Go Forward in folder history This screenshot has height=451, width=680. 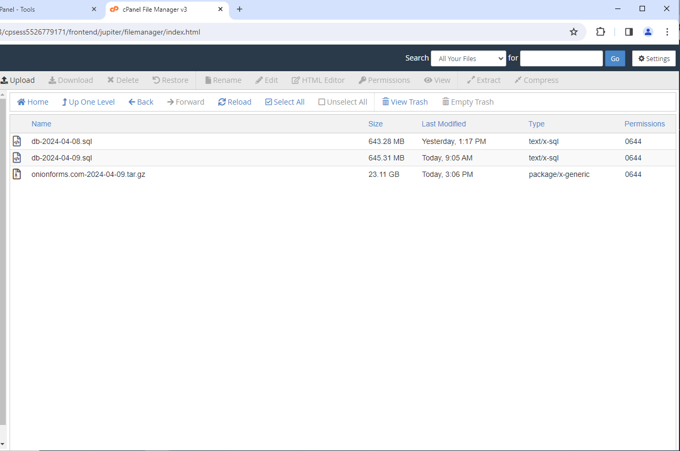185,102
